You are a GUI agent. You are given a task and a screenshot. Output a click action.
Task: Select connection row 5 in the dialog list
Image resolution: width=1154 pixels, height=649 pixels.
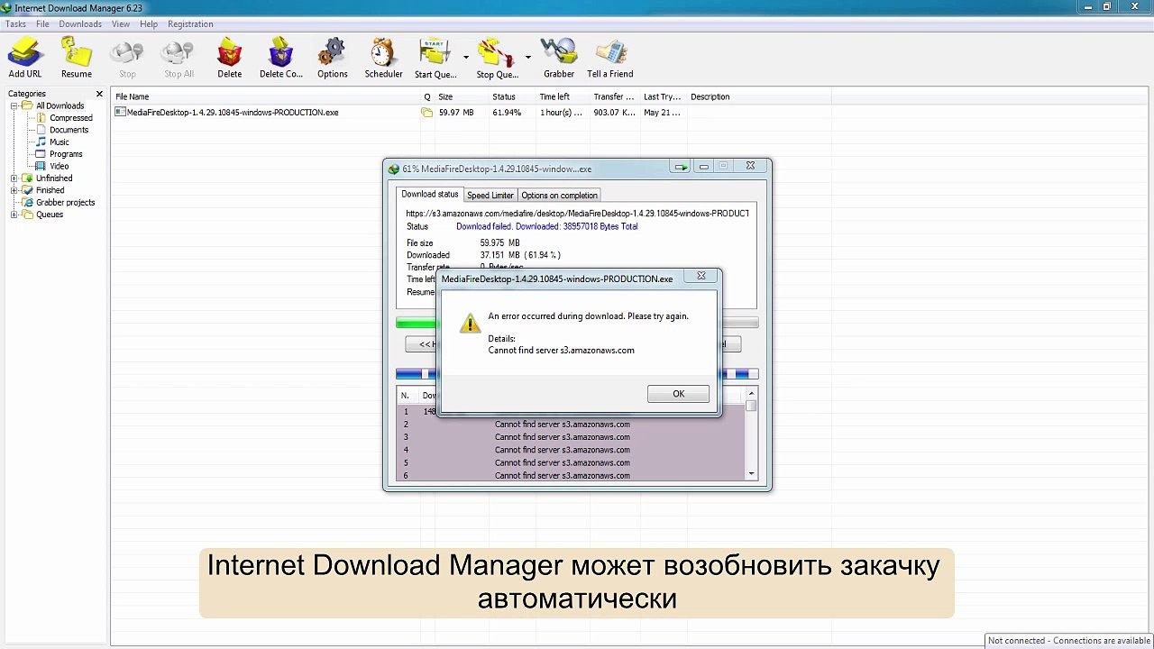coord(571,462)
